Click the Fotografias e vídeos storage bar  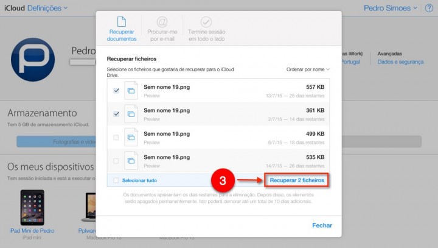point(56,141)
